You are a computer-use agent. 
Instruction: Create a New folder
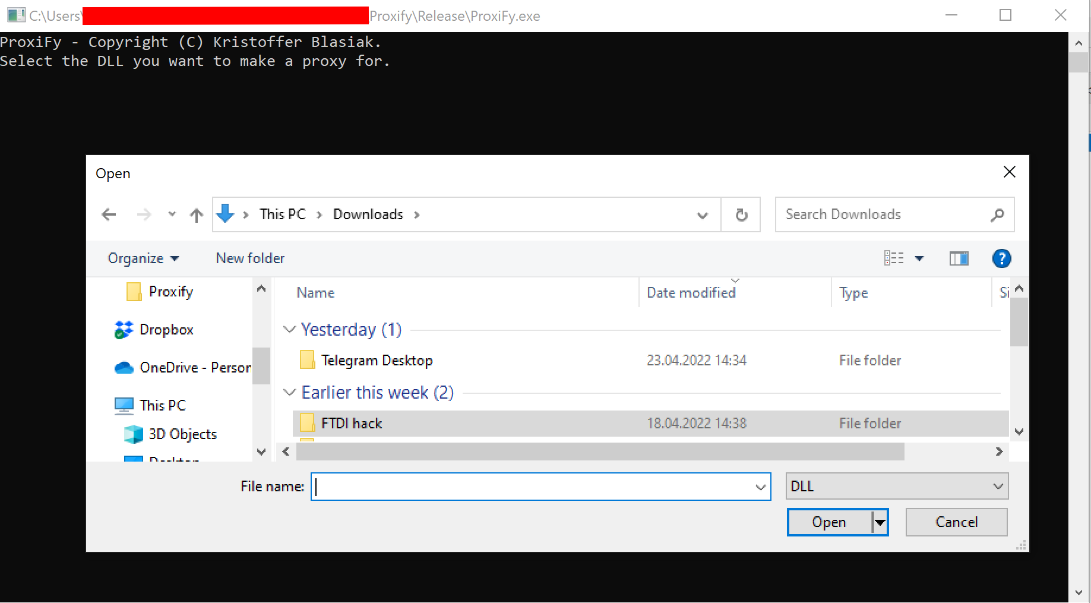tap(250, 258)
